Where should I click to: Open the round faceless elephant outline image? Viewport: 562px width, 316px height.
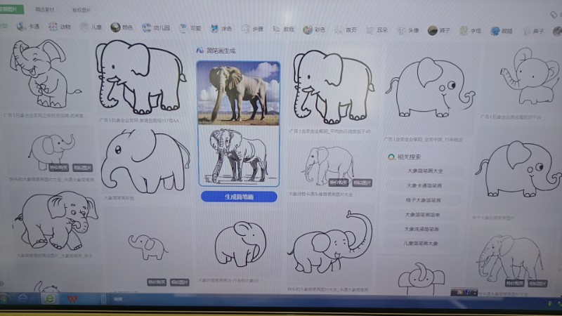point(240,244)
